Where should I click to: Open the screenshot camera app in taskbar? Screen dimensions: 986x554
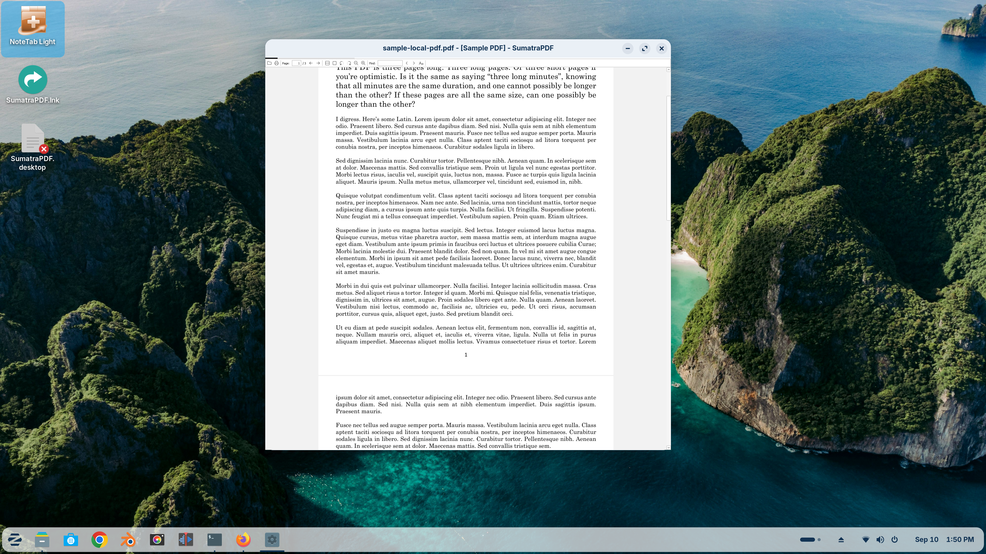click(157, 539)
